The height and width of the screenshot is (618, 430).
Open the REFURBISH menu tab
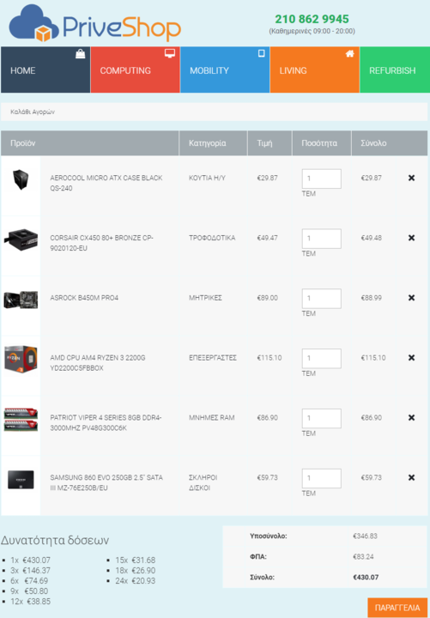(395, 70)
